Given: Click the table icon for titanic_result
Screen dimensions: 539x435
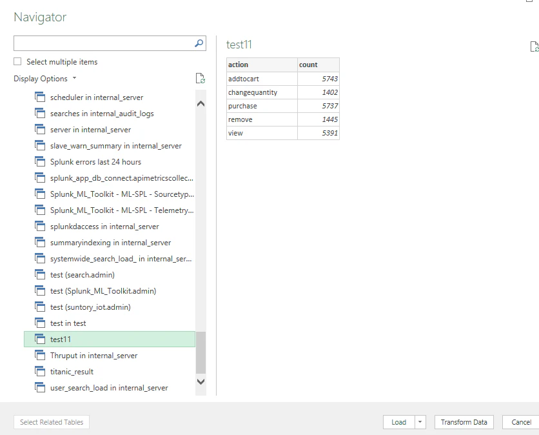Looking at the screenshot, I should pyautogui.click(x=40, y=371).
